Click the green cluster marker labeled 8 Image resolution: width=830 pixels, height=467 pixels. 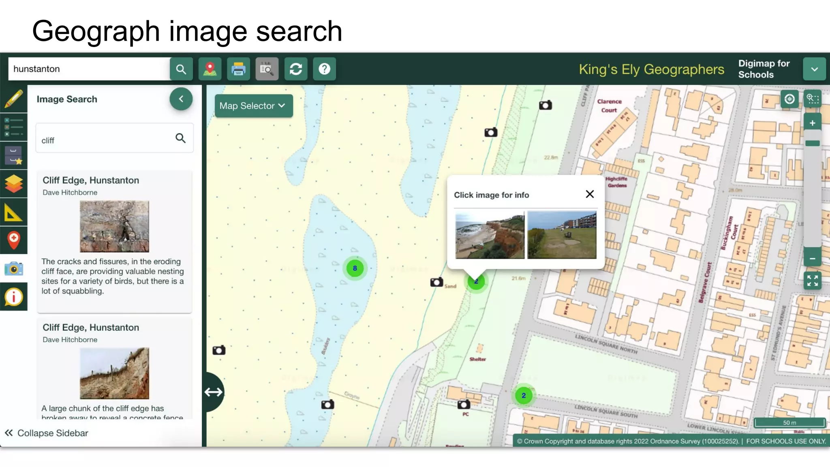click(355, 268)
